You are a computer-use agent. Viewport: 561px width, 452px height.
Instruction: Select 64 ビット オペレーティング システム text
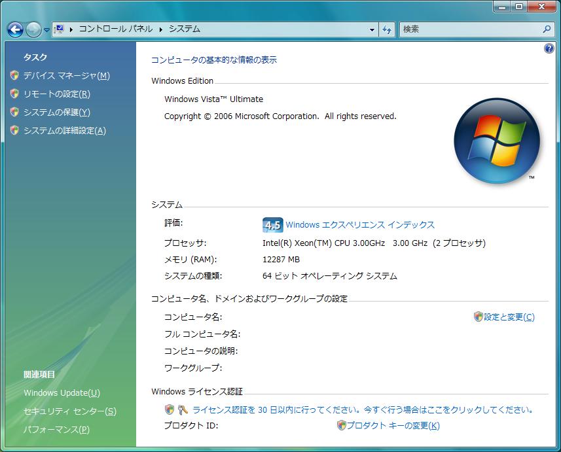click(330, 276)
